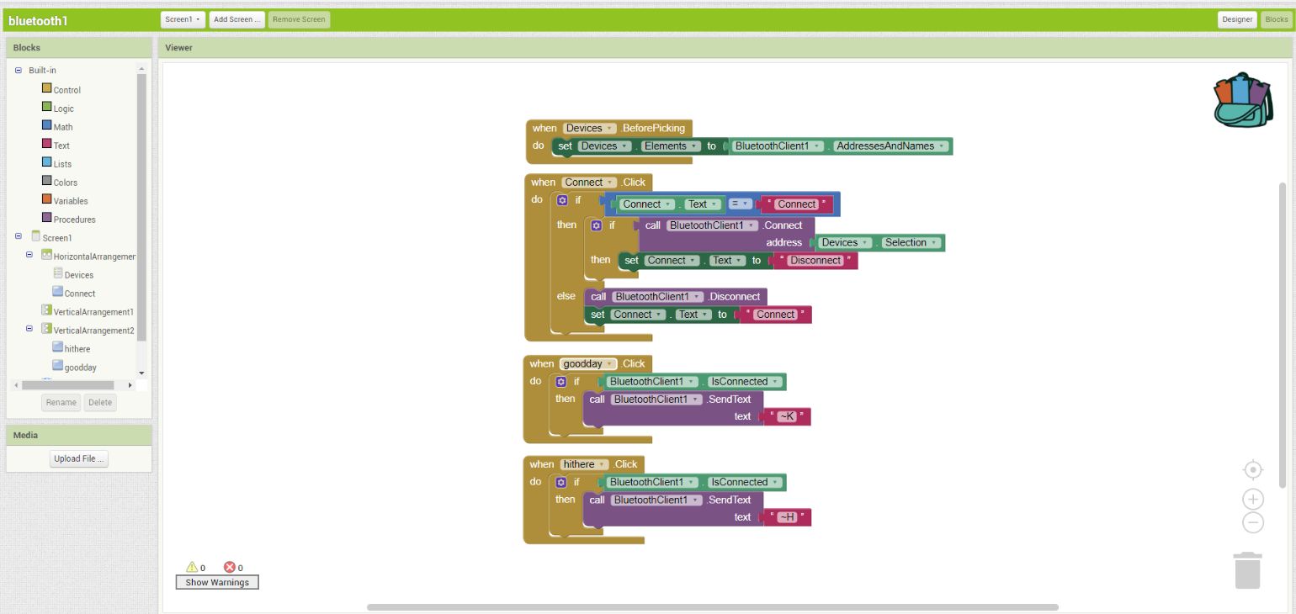Open the Variables blocks drawer
The width and height of the screenshot is (1296, 614).
coord(71,201)
